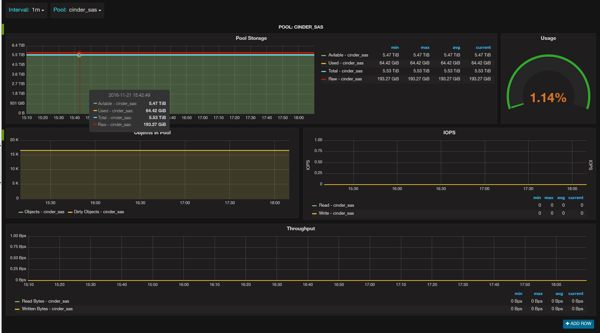Viewport: 600px width, 333px height.
Task: Toggle 'Total - cinder_sas' series label in Pool Storage
Action: click(x=345, y=71)
